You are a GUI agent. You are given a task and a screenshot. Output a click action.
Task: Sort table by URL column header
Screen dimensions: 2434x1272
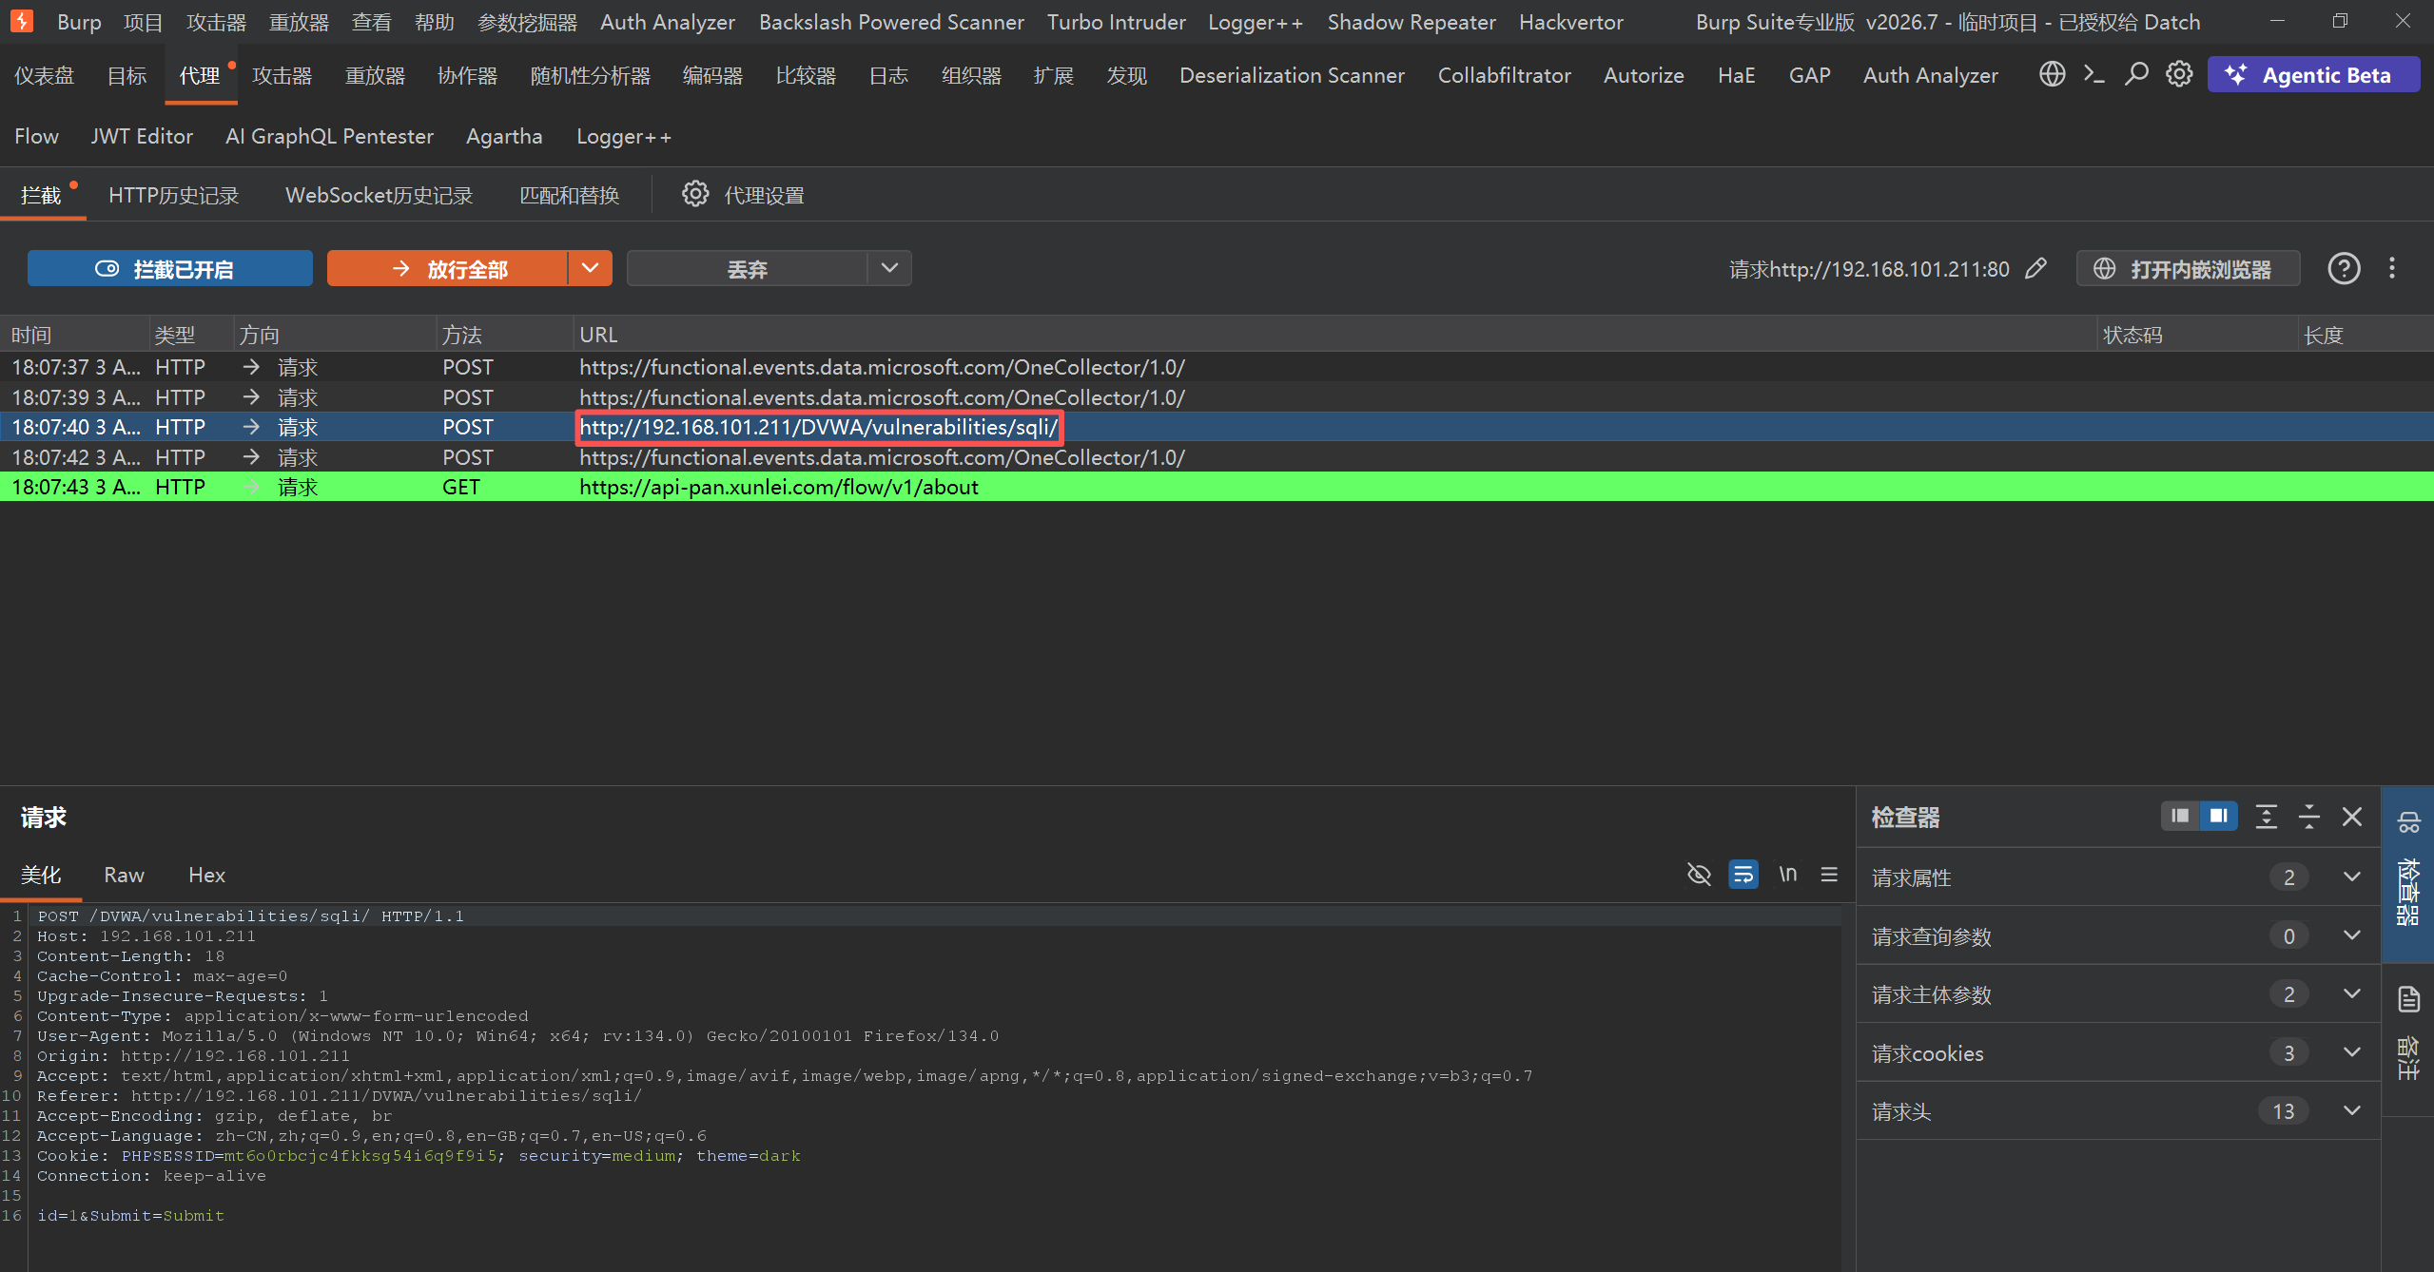[x=1334, y=335]
